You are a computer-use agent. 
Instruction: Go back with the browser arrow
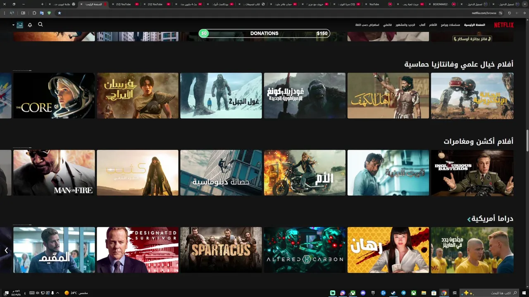524,13
